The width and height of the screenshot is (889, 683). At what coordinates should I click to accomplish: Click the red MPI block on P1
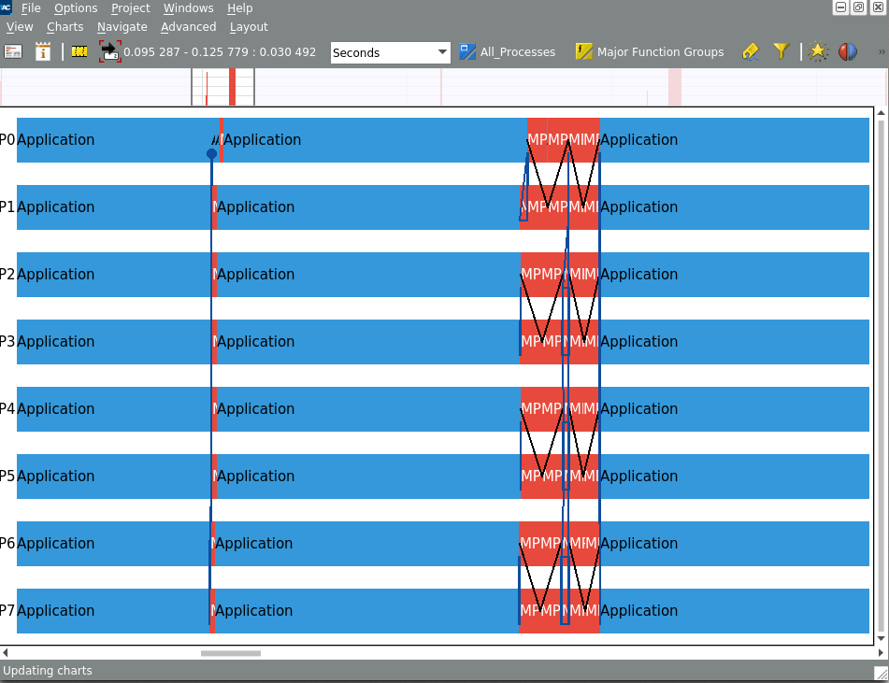[560, 206]
